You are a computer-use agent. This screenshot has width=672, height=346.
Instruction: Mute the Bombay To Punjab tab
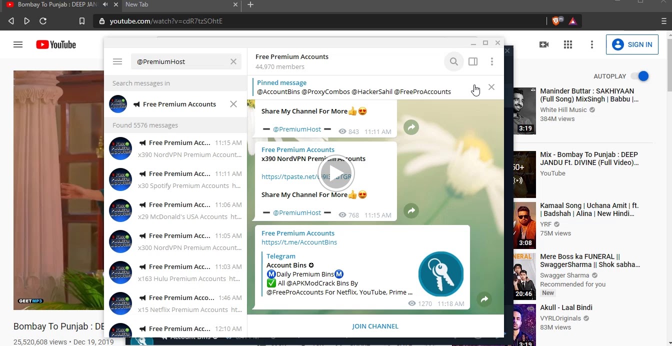point(105,4)
